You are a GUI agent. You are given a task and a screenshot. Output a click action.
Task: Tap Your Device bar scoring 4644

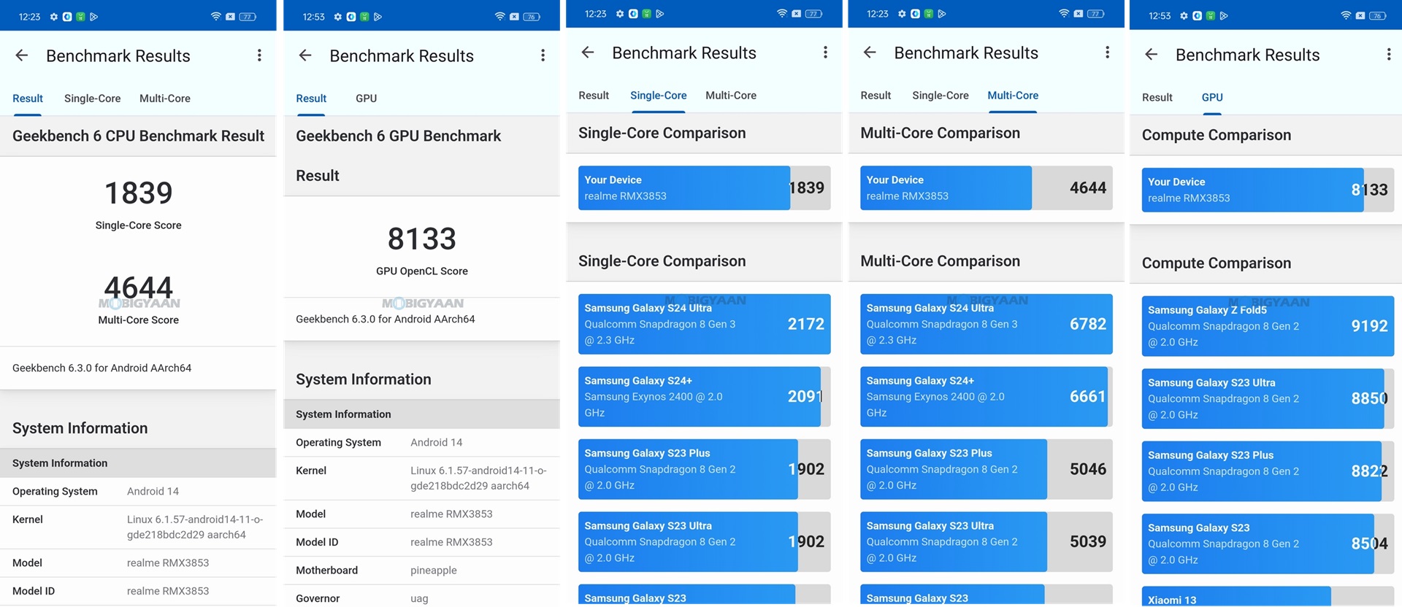[987, 187]
